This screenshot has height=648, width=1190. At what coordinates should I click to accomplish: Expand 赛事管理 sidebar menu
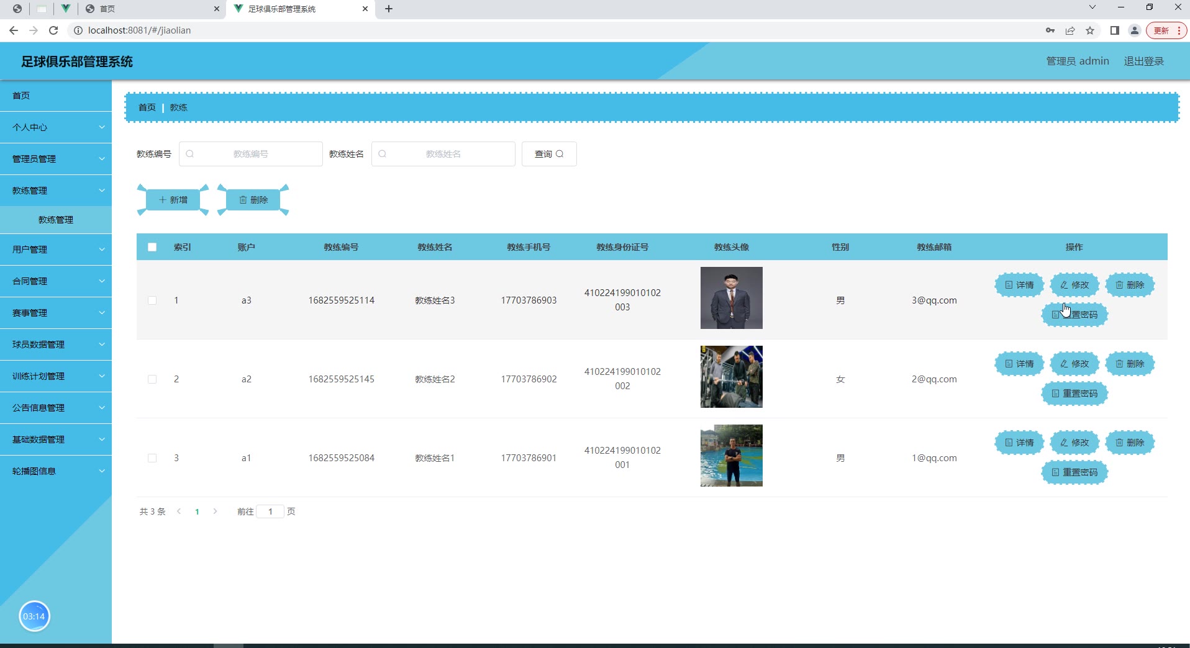point(56,313)
